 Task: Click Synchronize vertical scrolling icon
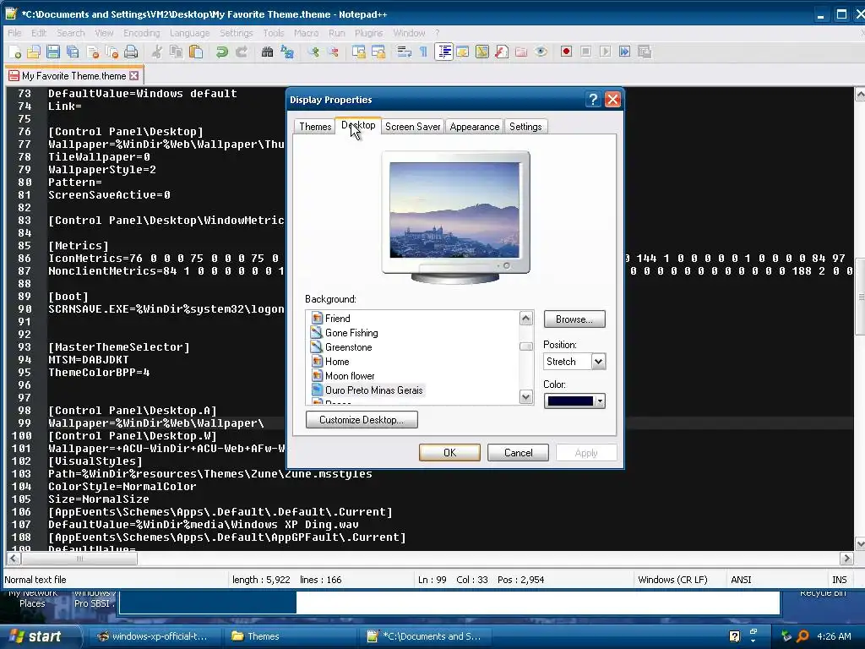tap(358, 52)
